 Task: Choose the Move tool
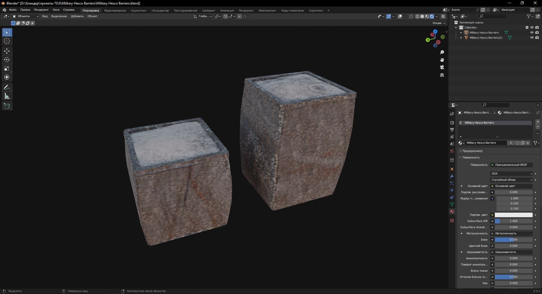7,51
